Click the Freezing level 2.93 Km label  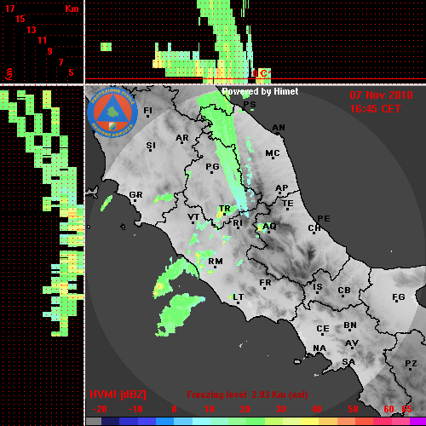247,394
